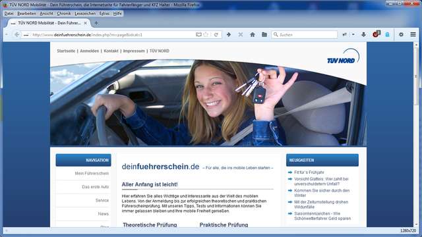
Task: Select the TÜV NORD Mobilität browser tab
Action: pyautogui.click(x=49, y=23)
